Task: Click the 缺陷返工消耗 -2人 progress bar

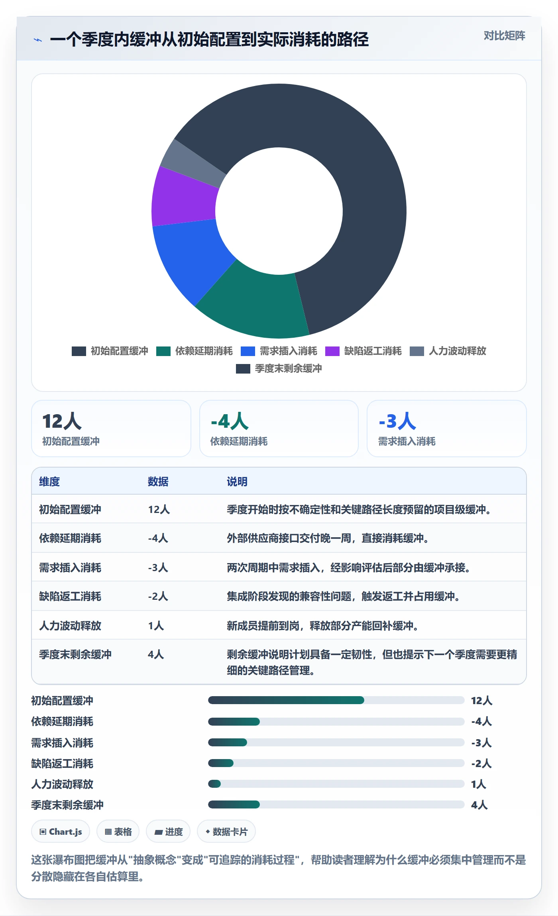Action: (336, 763)
